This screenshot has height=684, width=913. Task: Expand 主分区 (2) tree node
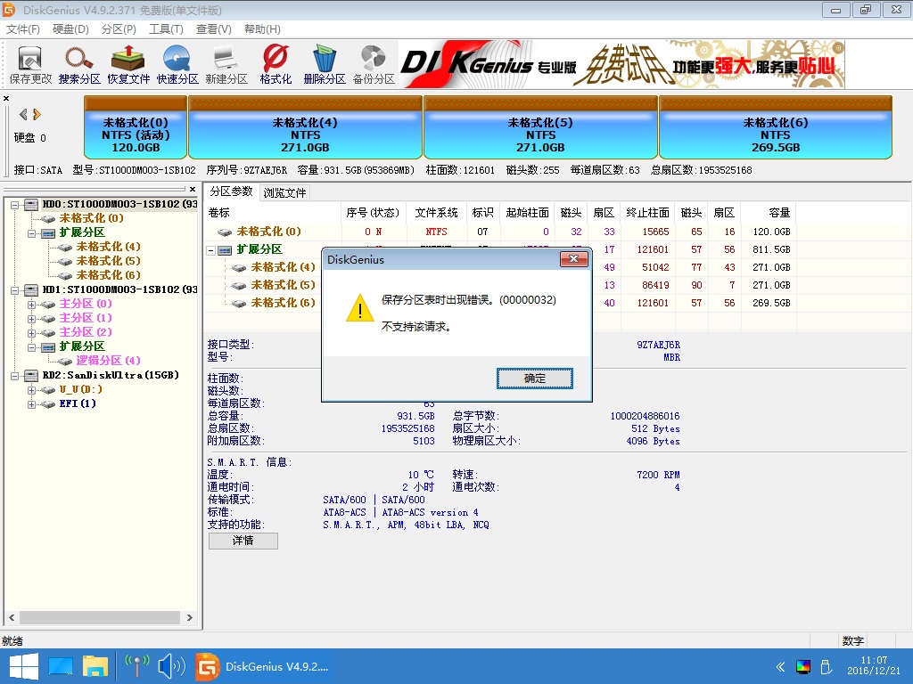[31, 333]
